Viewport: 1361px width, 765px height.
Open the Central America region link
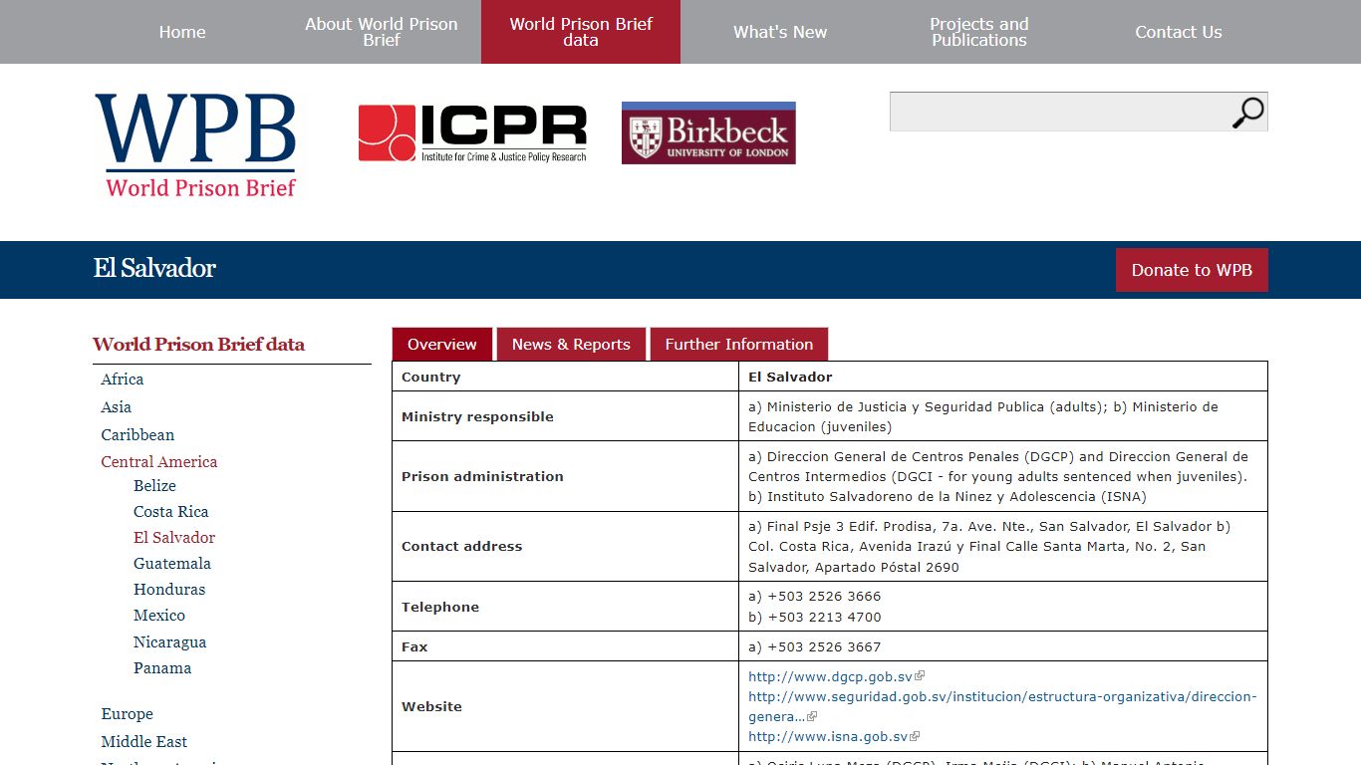click(159, 462)
